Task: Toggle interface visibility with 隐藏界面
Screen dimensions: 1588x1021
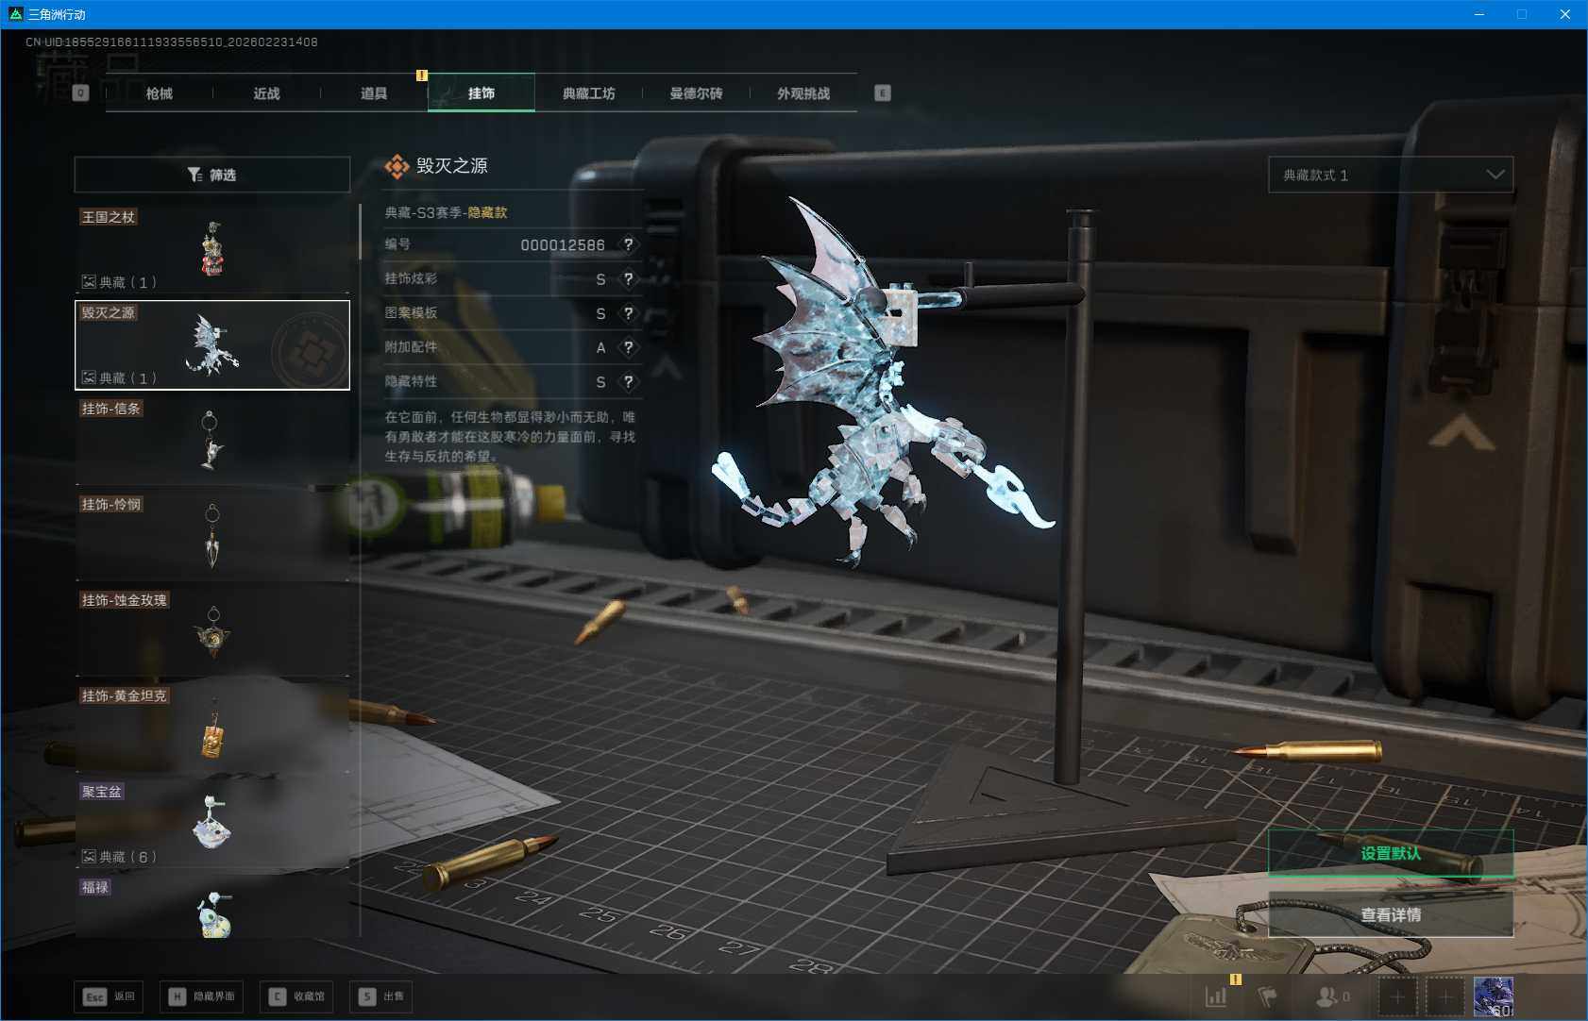Action: [203, 996]
